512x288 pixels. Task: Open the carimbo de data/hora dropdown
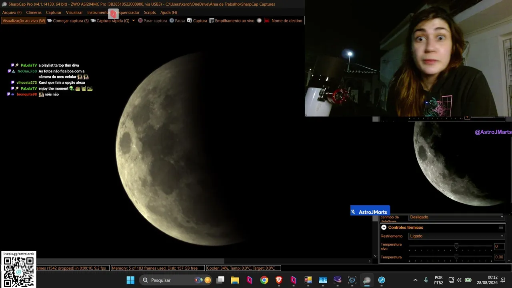tap(456, 217)
